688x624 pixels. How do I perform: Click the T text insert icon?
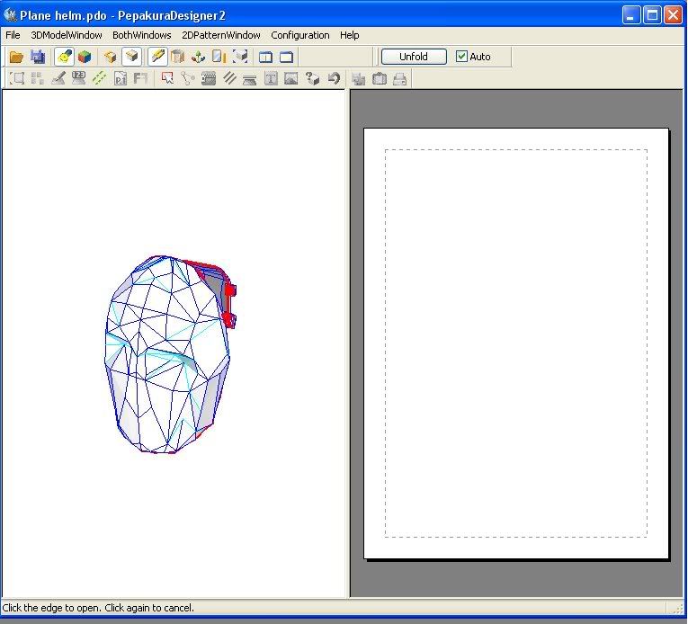(271, 78)
